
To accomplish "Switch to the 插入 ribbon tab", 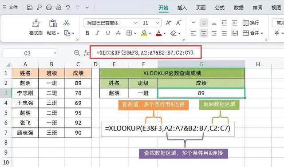I will (182, 8).
